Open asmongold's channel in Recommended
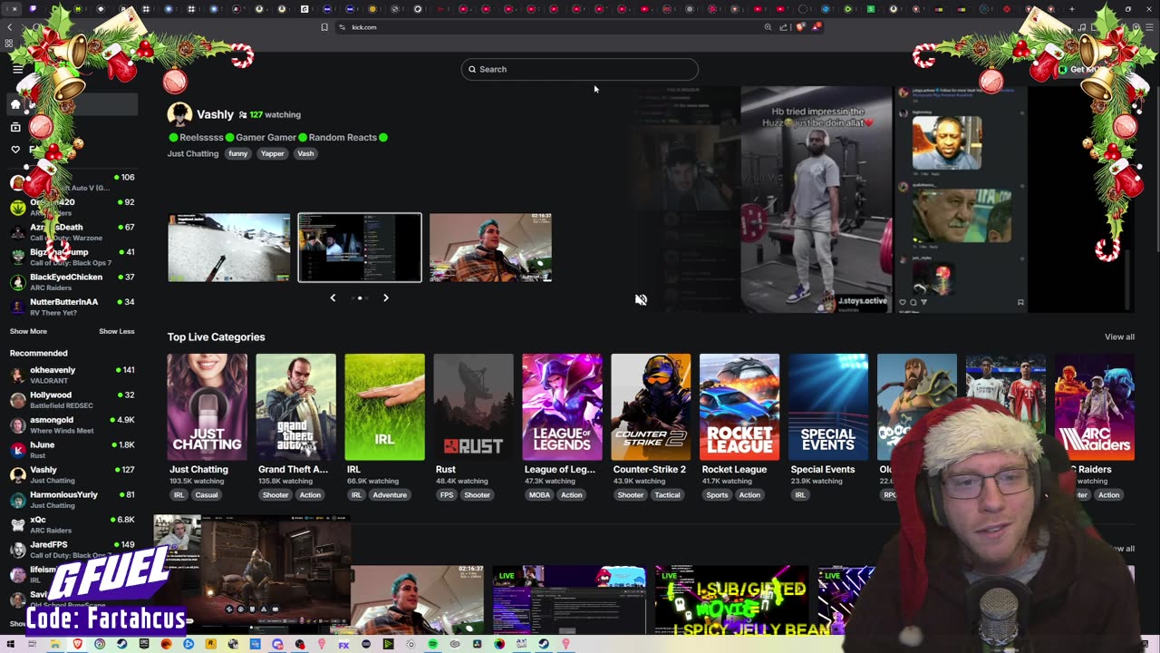Viewport: 1160px width, 653px height. 72,424
